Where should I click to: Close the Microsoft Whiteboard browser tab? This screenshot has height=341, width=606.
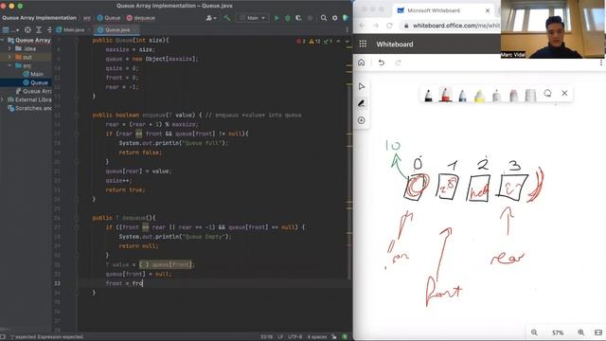click(x=488, y=10)
